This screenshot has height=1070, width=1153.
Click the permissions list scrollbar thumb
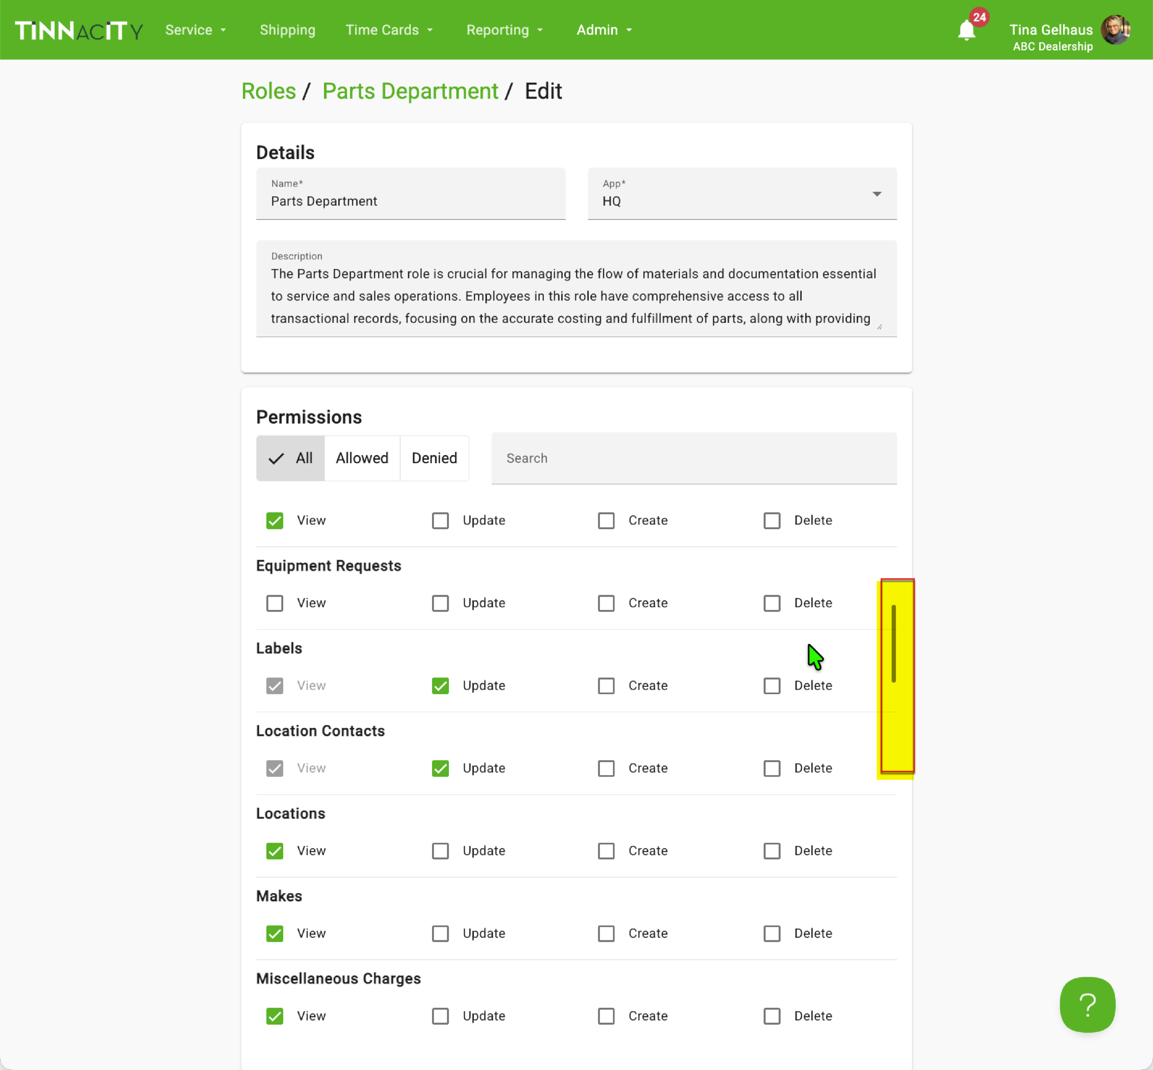click(894, 643)
